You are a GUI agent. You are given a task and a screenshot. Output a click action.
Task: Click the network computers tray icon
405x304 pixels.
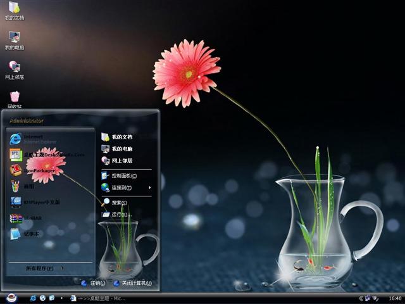(x=368, y=298)
